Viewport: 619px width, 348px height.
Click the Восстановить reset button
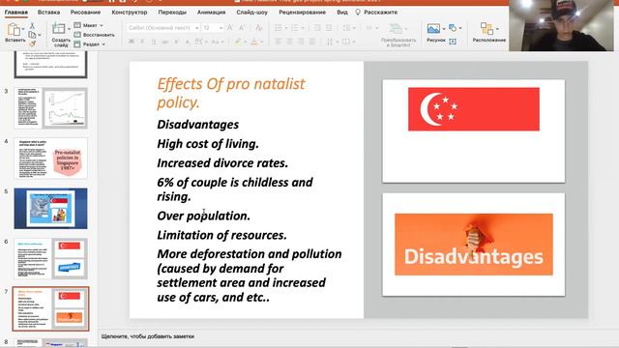click(x=94, y=35)
